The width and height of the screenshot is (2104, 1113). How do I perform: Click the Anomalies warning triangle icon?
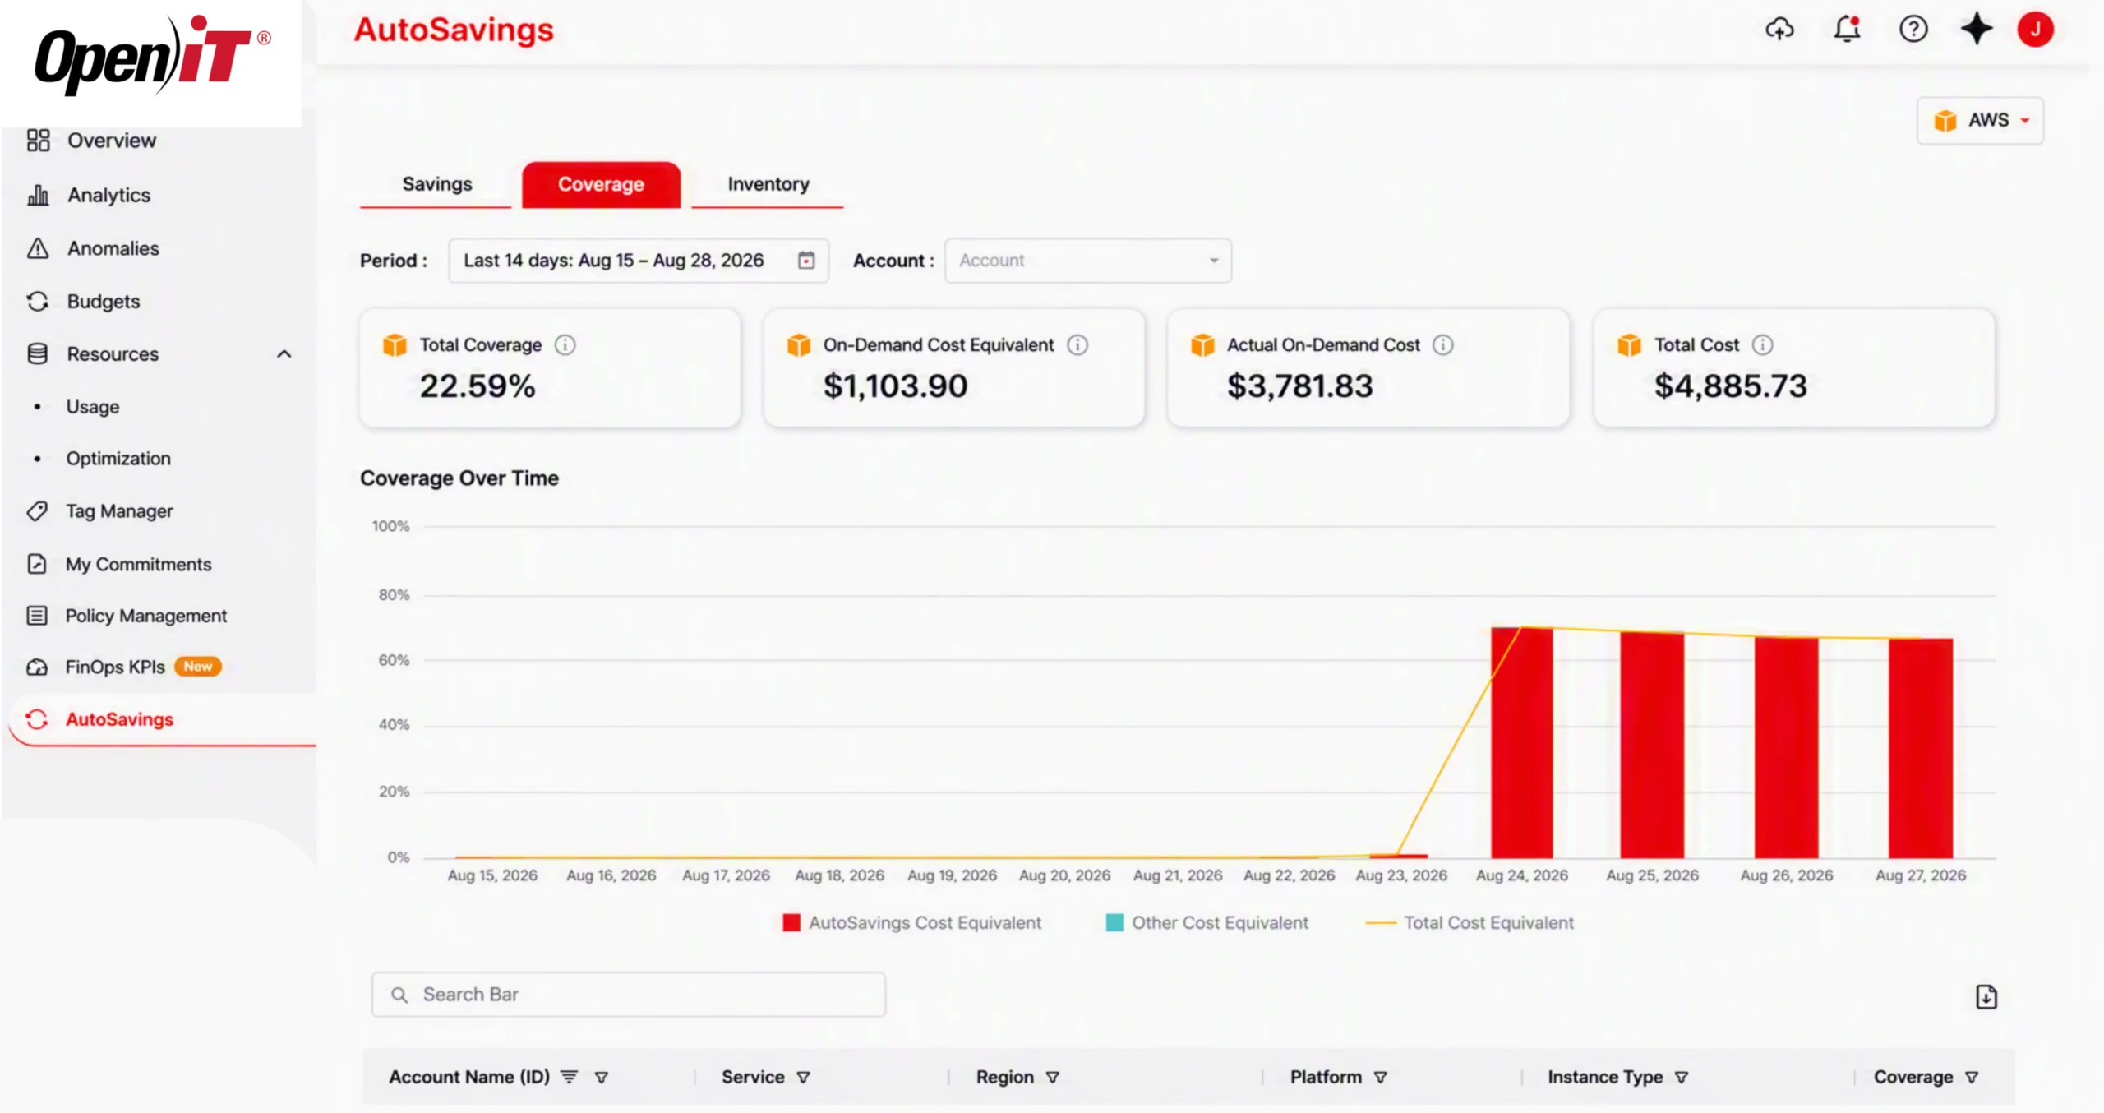tap(38, 248)
